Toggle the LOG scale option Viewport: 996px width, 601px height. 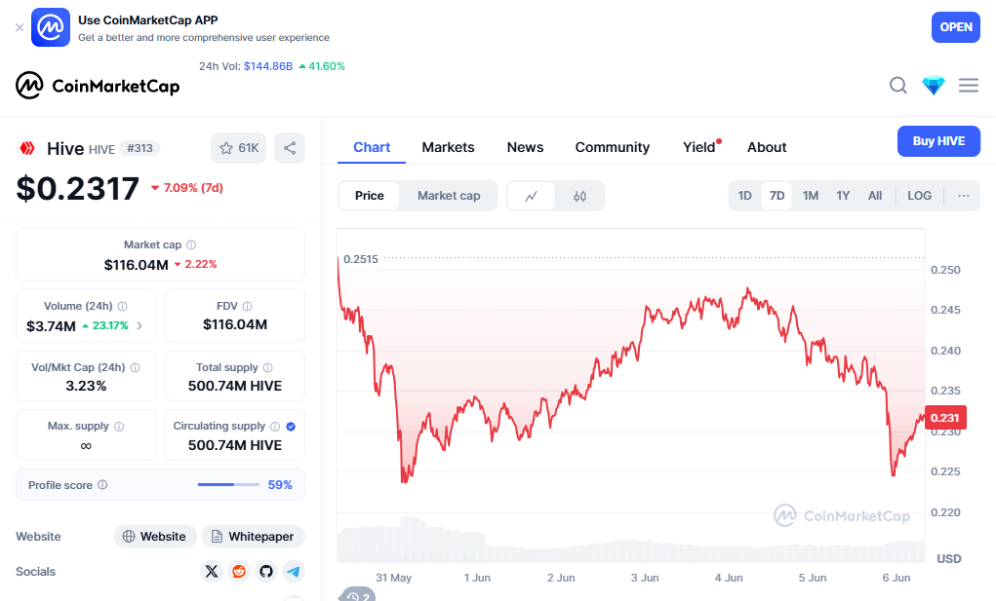[919, 196]
